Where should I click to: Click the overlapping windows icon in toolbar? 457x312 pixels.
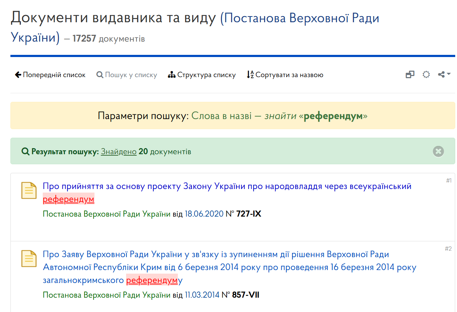[x=410, y=75]
